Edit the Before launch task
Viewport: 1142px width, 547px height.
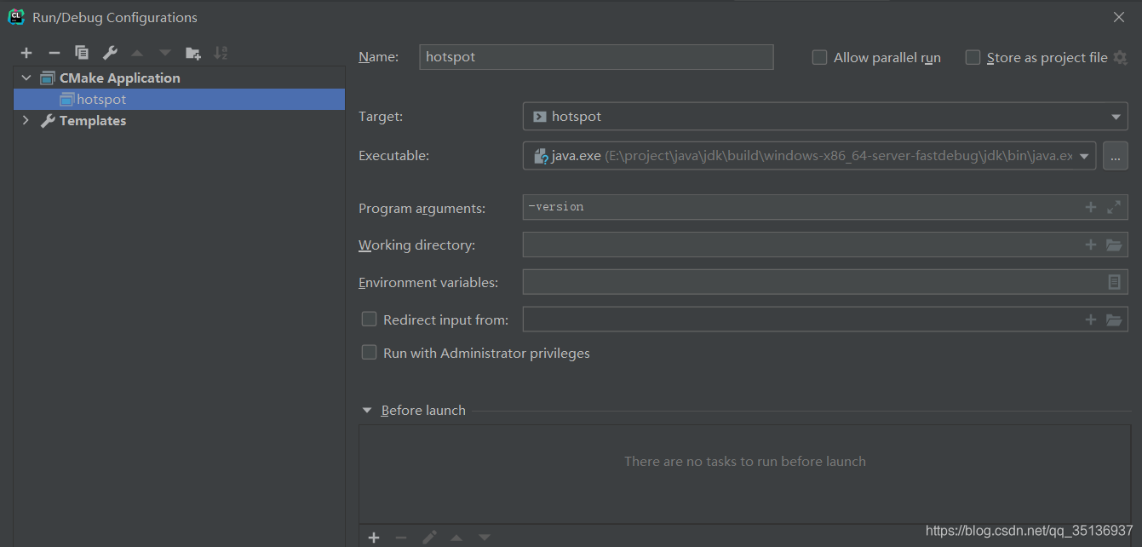(x=429, y=538)
